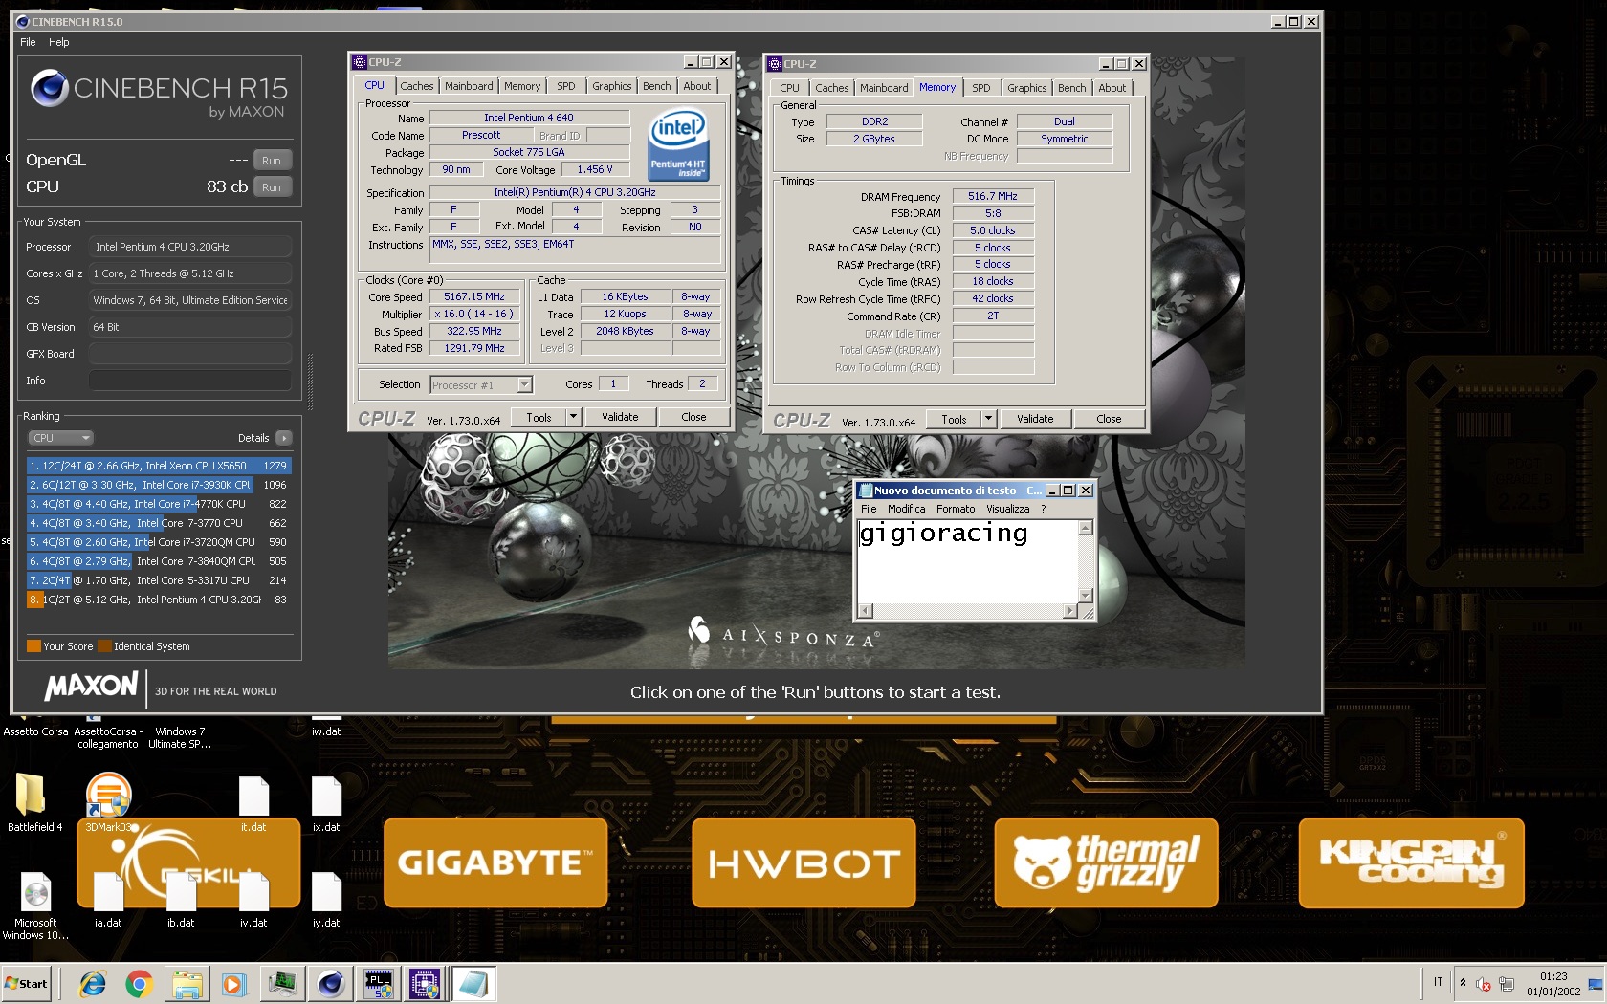Viewport: 1607px width, 1004px height.
Task: Open Internet Explorer from the taskbar
Action: coord(93,984)
